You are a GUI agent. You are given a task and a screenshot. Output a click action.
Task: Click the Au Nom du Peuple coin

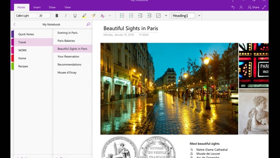pyautogui.click(x=157, y=147)
